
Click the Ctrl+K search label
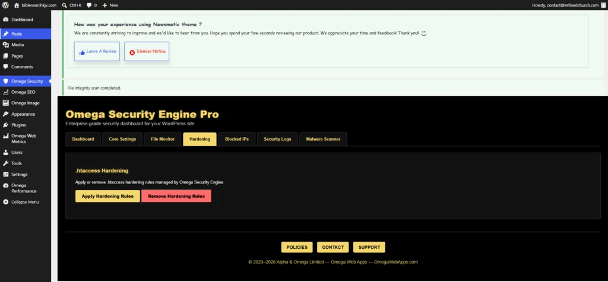[x=75, y=5]
